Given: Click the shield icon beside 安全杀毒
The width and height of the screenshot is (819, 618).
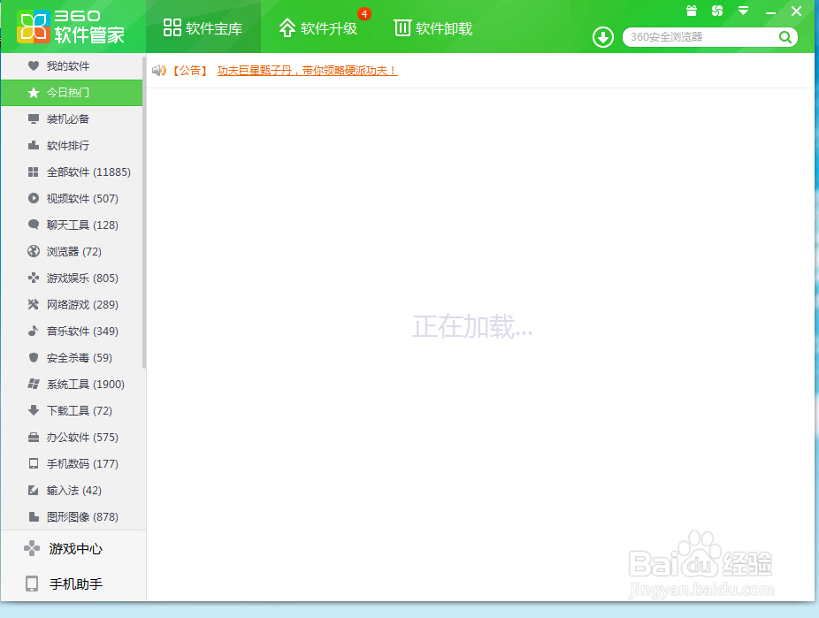Looking at the screenshot, I should 34,357.
